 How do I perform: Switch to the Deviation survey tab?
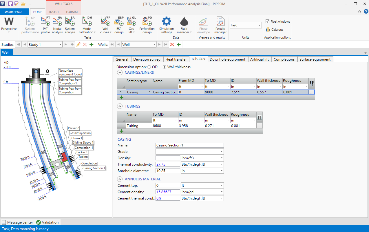pos(147,59)
